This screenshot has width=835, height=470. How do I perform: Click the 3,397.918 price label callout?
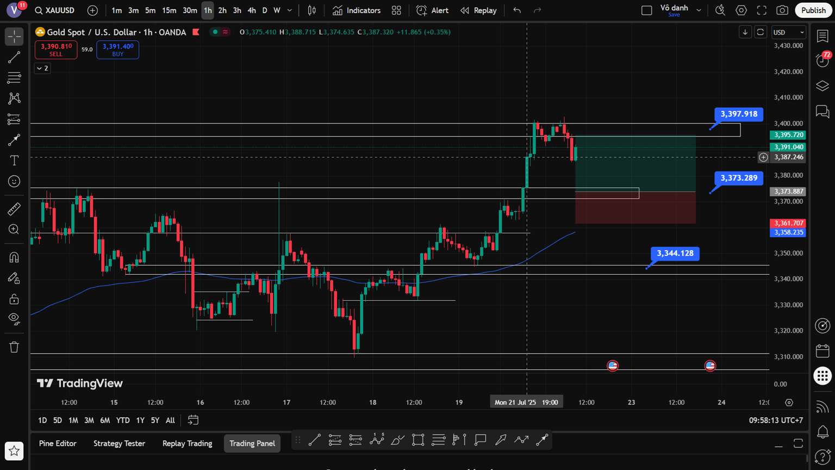[x=739, y=114]
